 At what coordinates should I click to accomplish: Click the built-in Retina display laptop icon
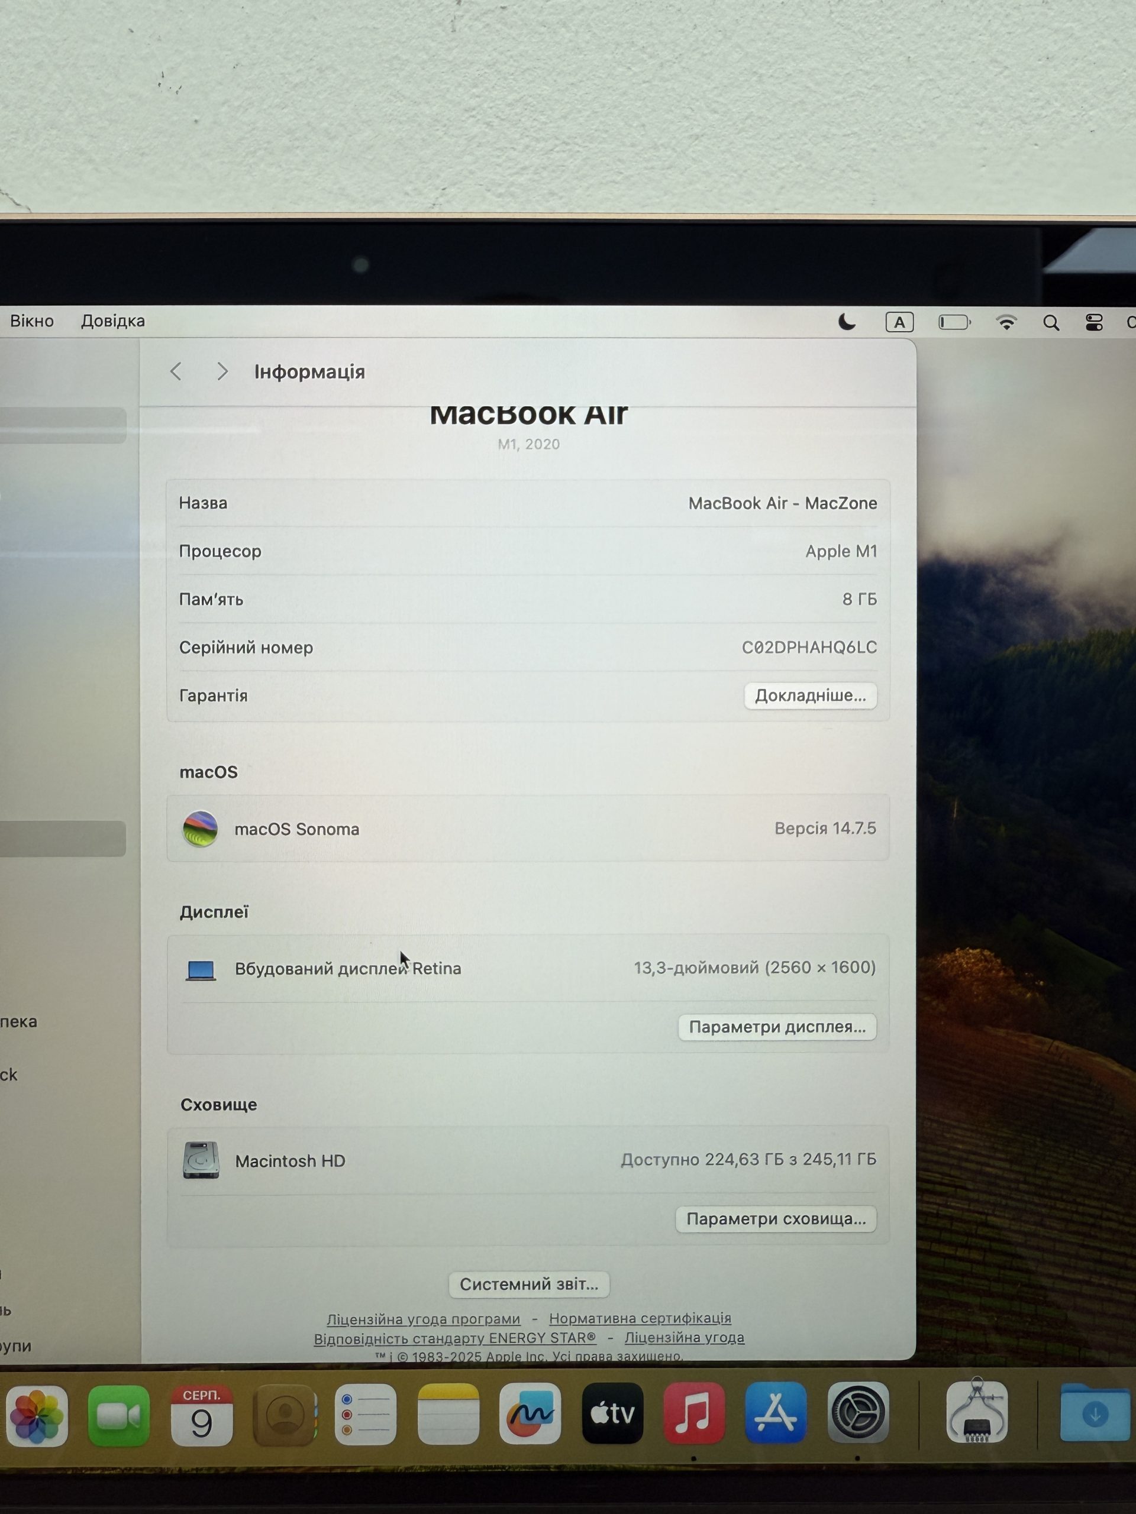click(201, 970)
